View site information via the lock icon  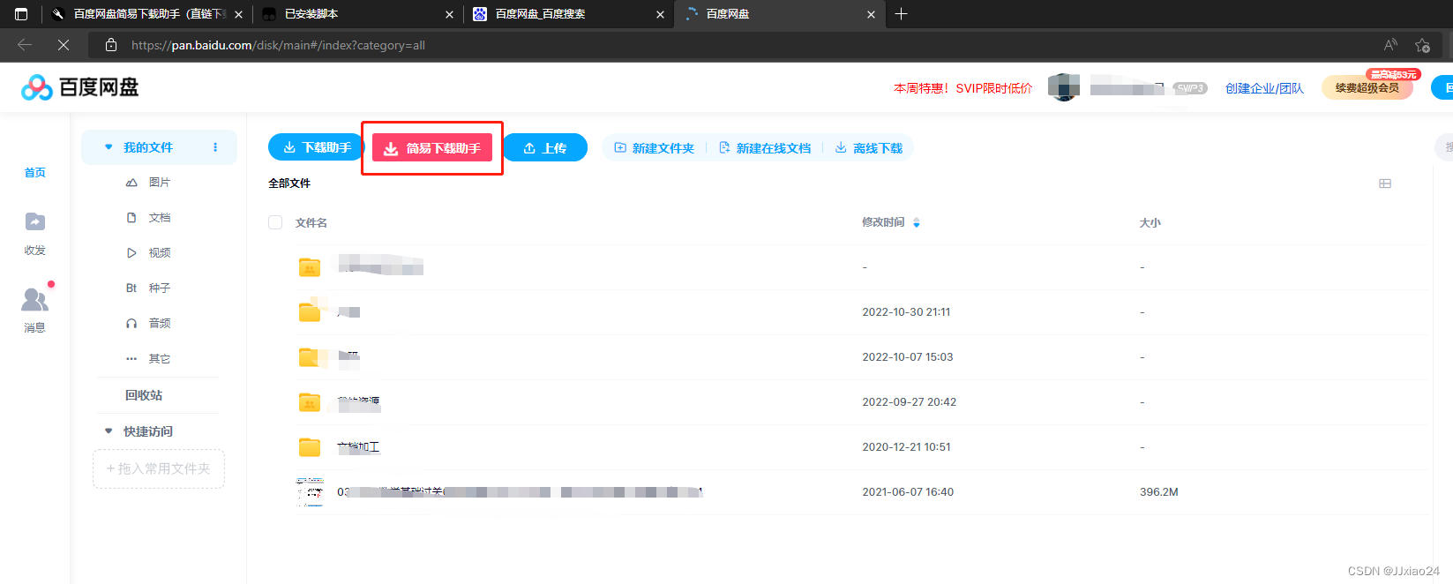111,45
